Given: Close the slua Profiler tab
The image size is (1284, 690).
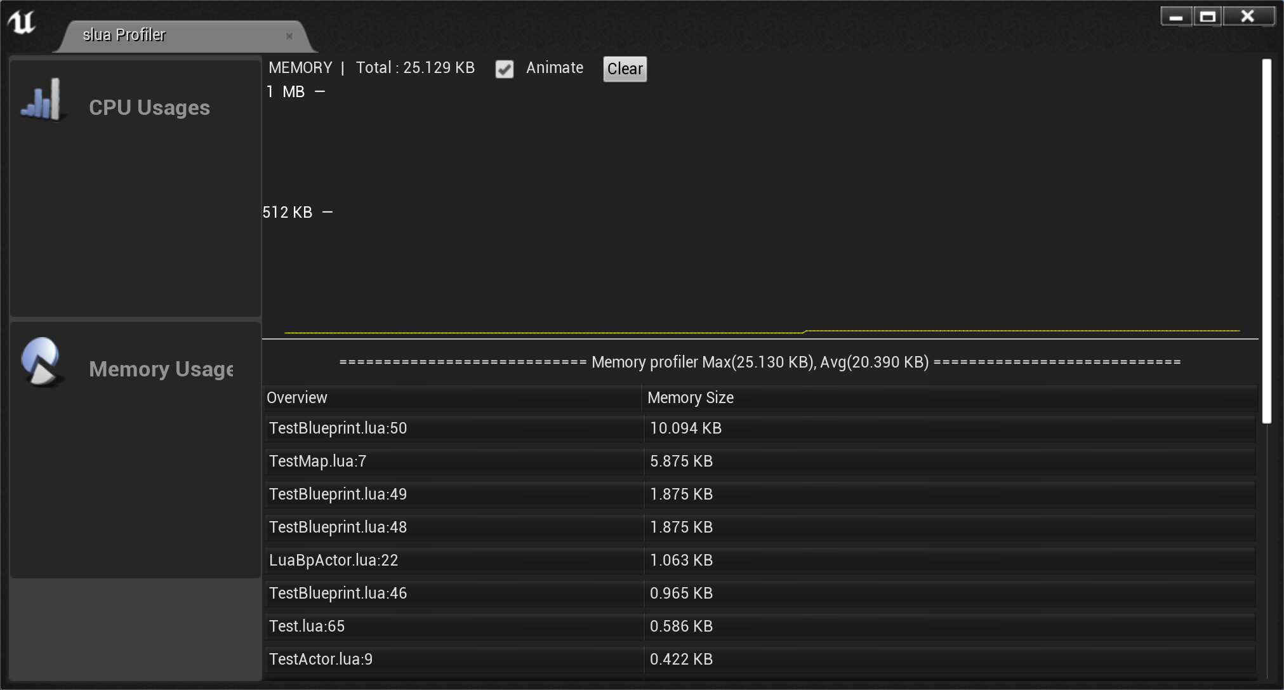Looking at the screenshot, I should pos(289,36).
